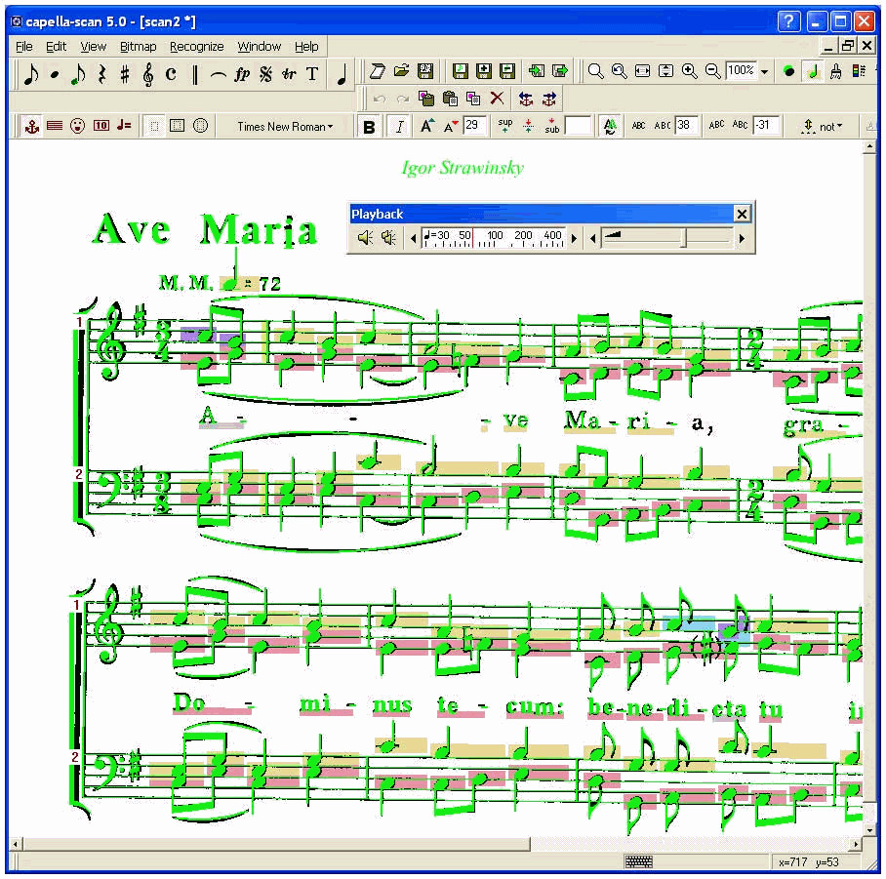Toggle Italic text formatting
886x879 pixels.
(399, 127)
